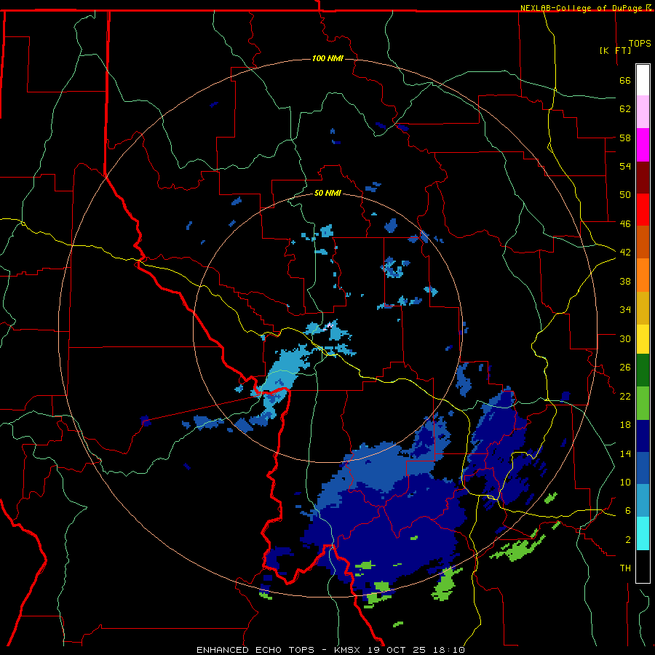
Task: Click the 18 legend value
Action: [x=625, y=425]
